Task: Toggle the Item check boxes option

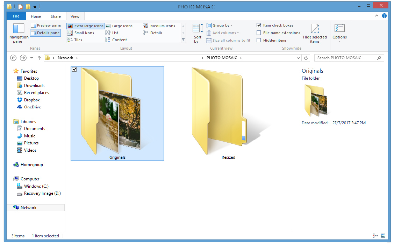Action: pos(259,26)
